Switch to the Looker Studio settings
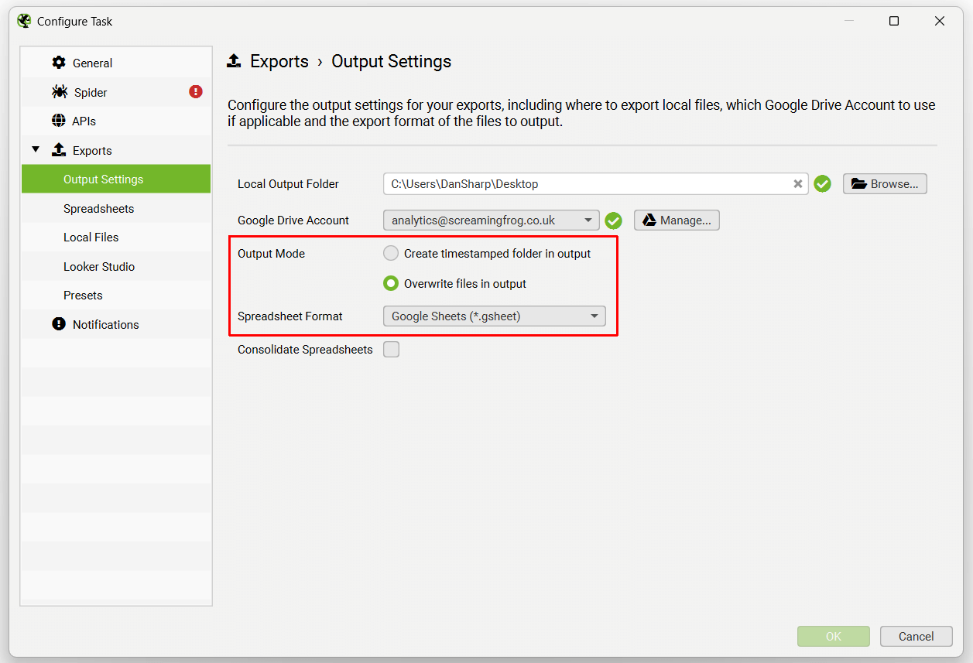Image resolution: width=973 pixels, height=663 pixels. (101, 266)
